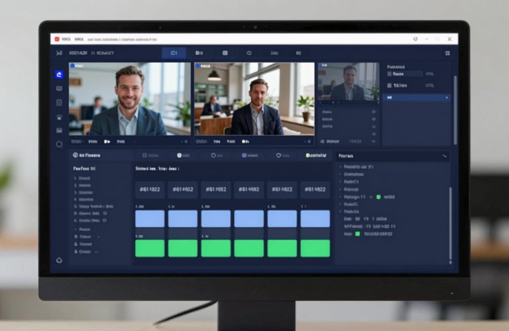This screenshot has width=509, height=331.
Task: Click the plus icon under the first video
Action: point(186,142)
